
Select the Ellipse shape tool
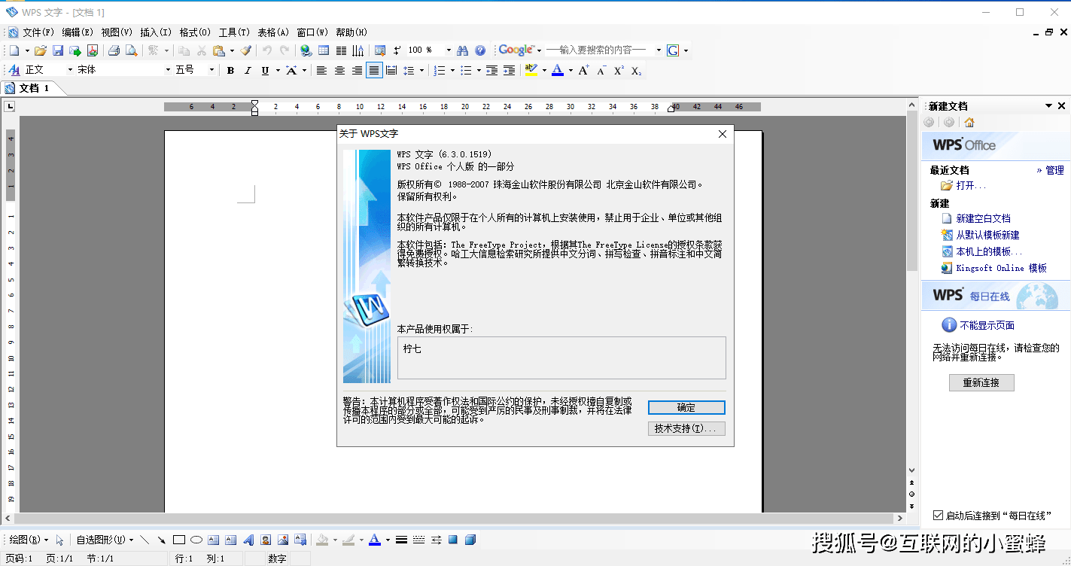point(196,540)
